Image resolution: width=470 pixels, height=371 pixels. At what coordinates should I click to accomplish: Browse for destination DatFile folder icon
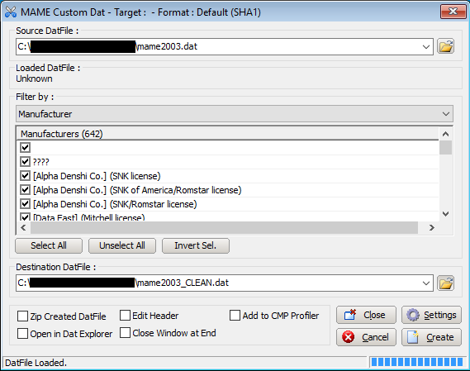[445, 283]
